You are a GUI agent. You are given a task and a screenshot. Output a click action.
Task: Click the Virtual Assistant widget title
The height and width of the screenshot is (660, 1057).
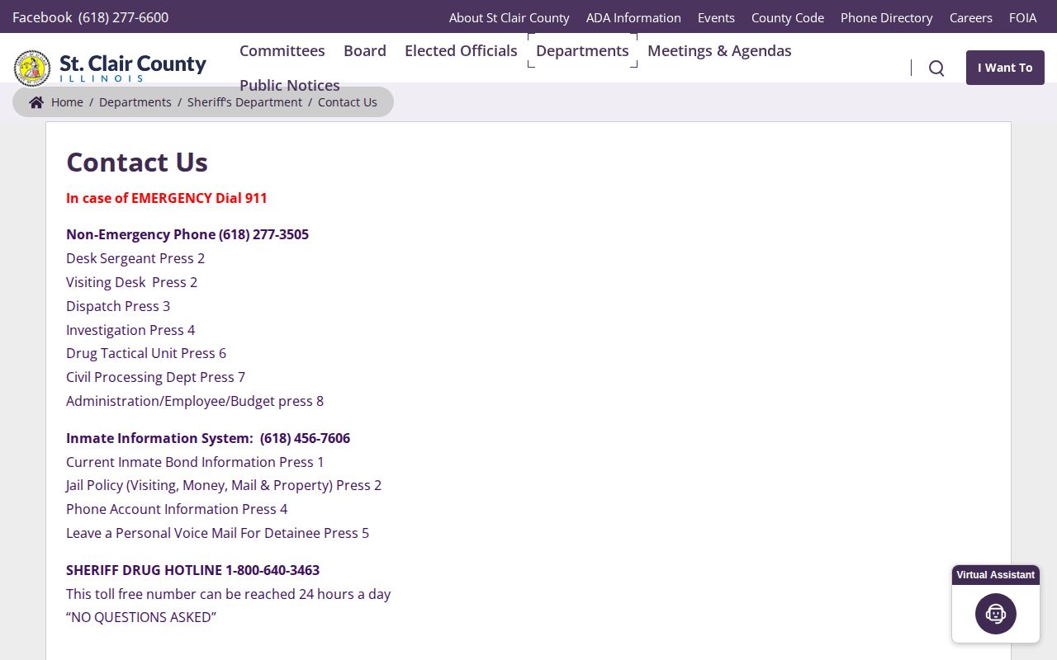coord(996,575)
